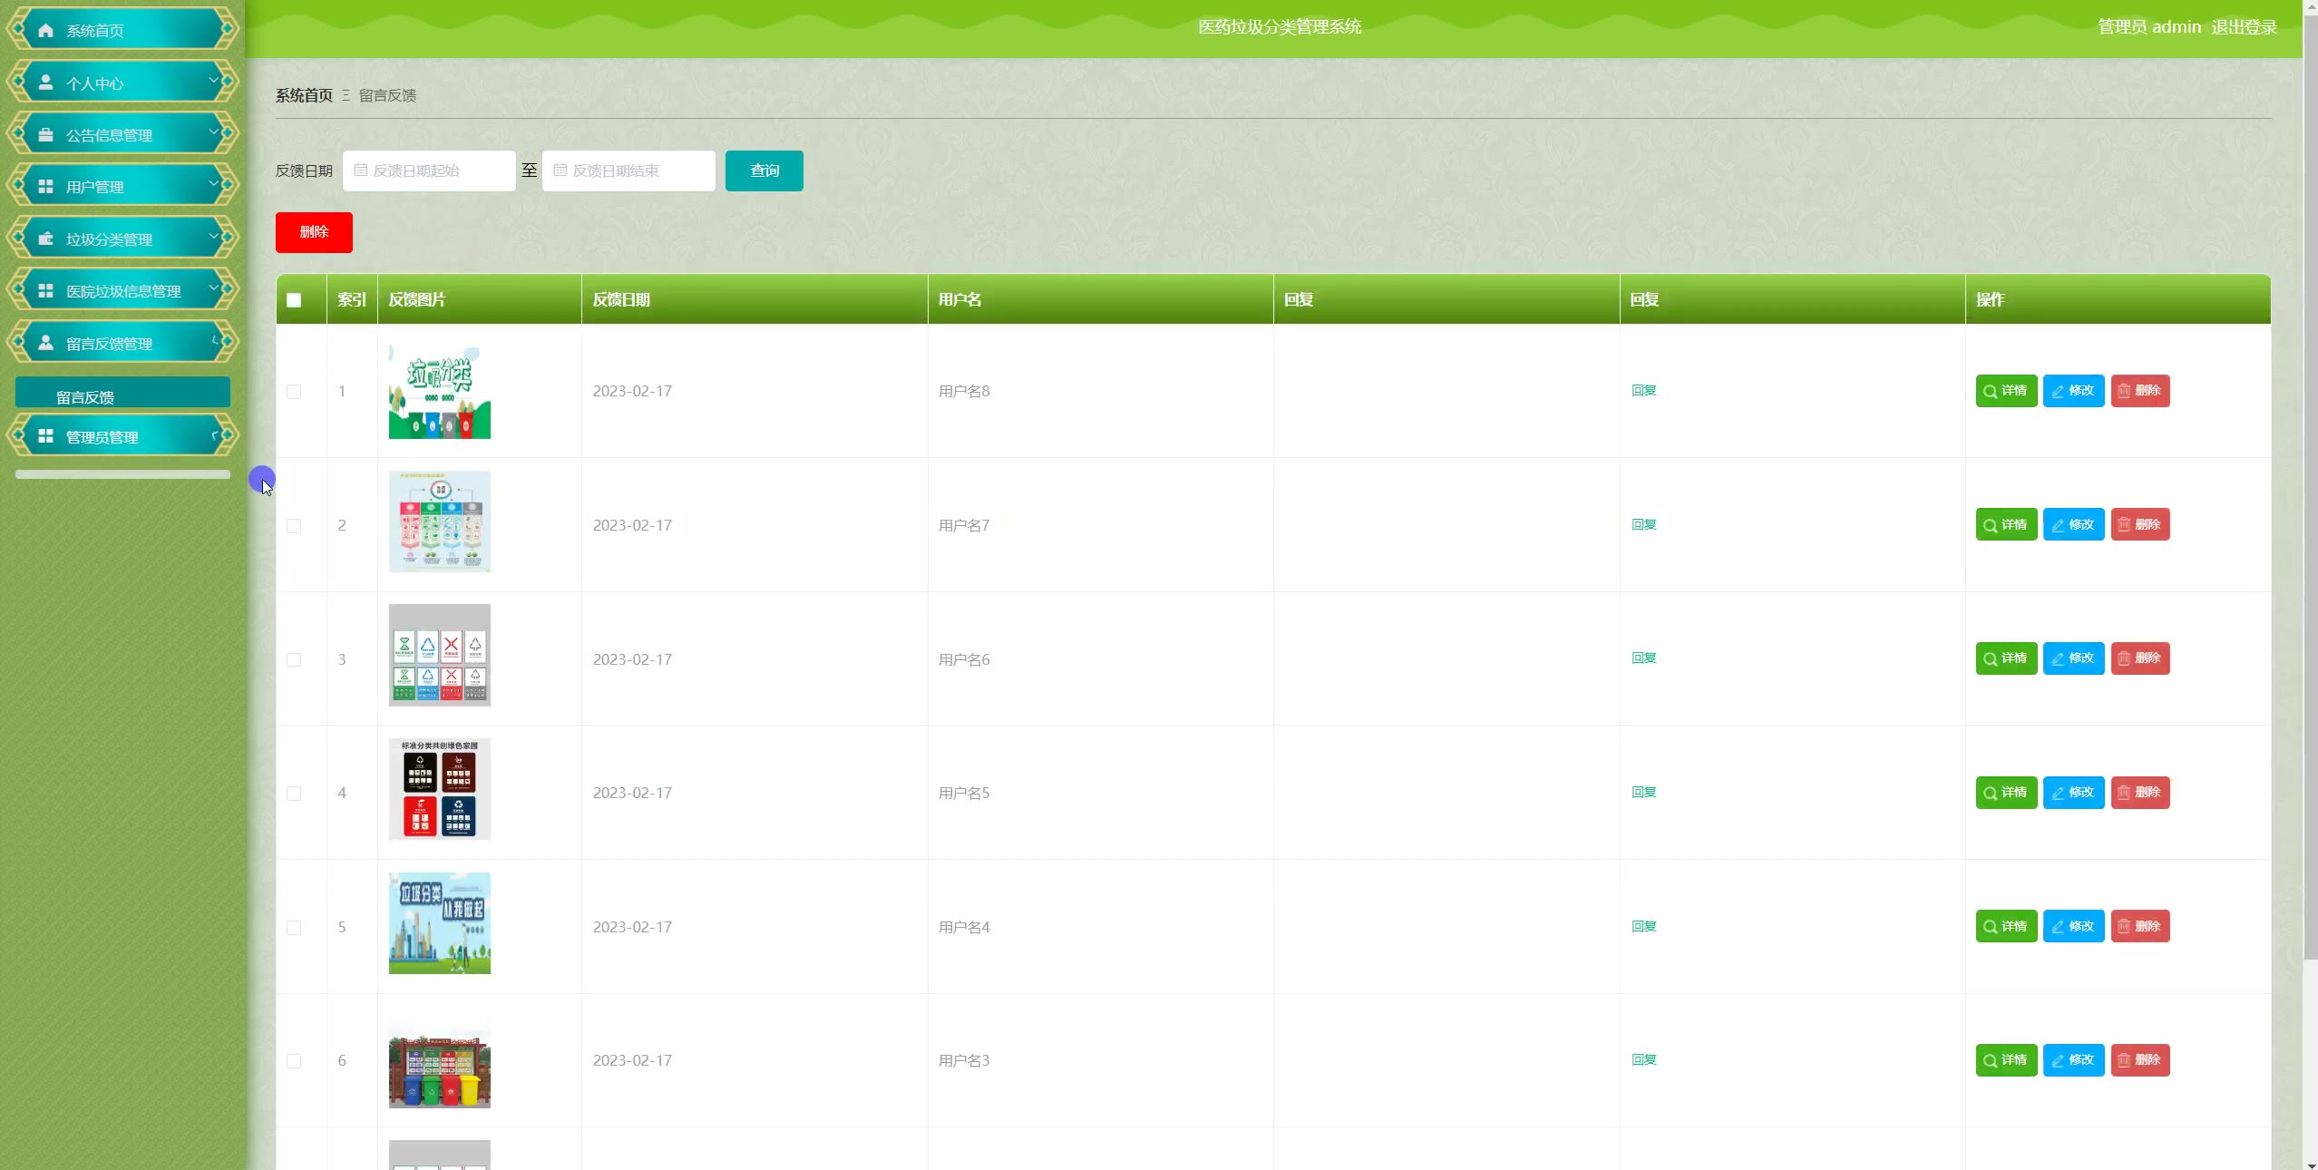
Task: Toggle the select-all checkbox in table header
Action: pyautogui.click(x=294, y=300)
